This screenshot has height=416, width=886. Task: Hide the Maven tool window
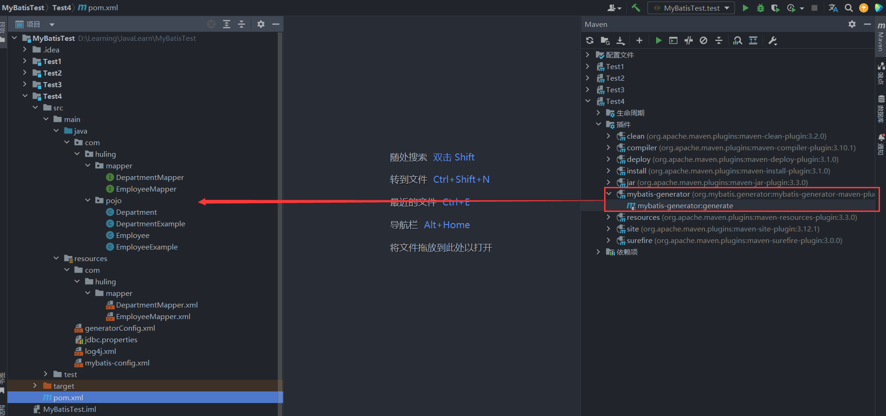(867, 24)
